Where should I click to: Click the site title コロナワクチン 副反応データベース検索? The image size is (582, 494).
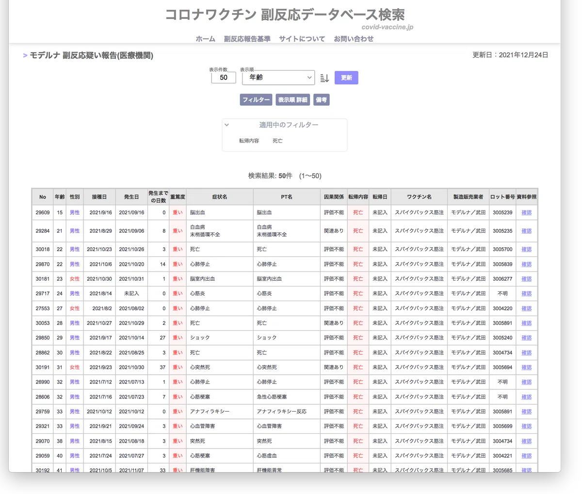tap(285, 15)
